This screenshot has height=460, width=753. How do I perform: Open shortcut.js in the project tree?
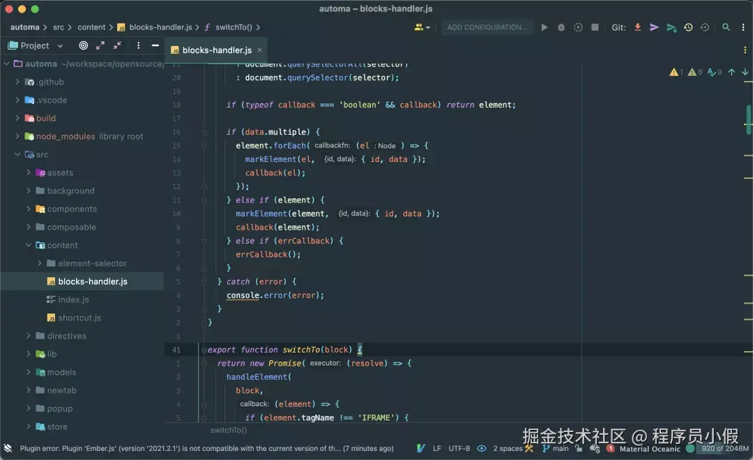[79, 318]
